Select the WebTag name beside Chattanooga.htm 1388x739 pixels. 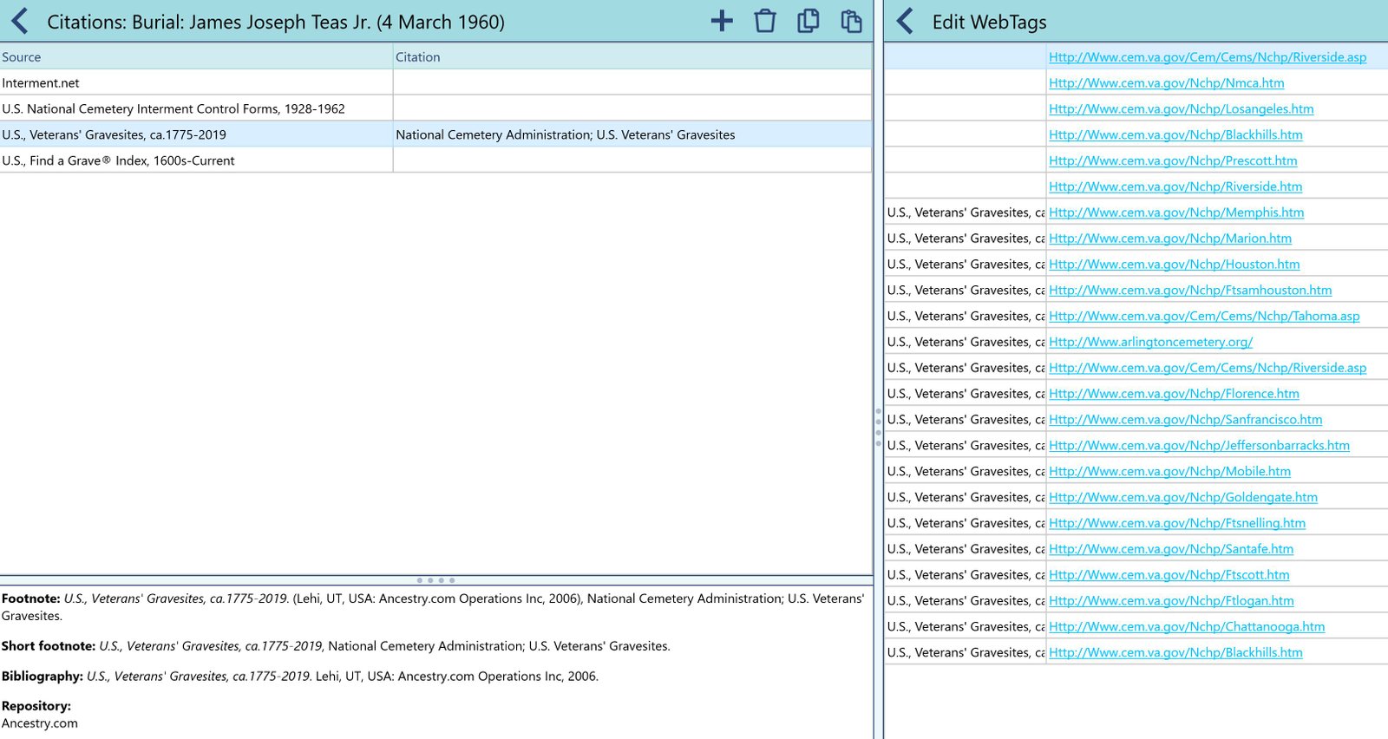click(966, 627)
